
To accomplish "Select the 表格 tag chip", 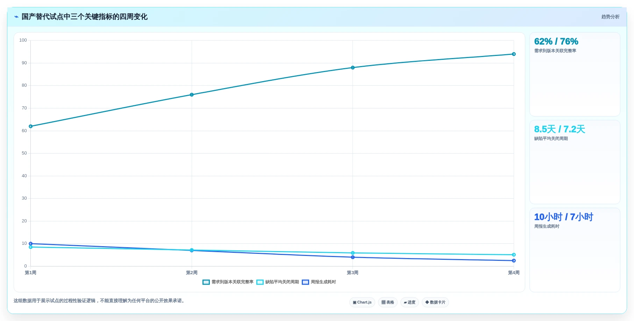I will [x=388, y=302].
